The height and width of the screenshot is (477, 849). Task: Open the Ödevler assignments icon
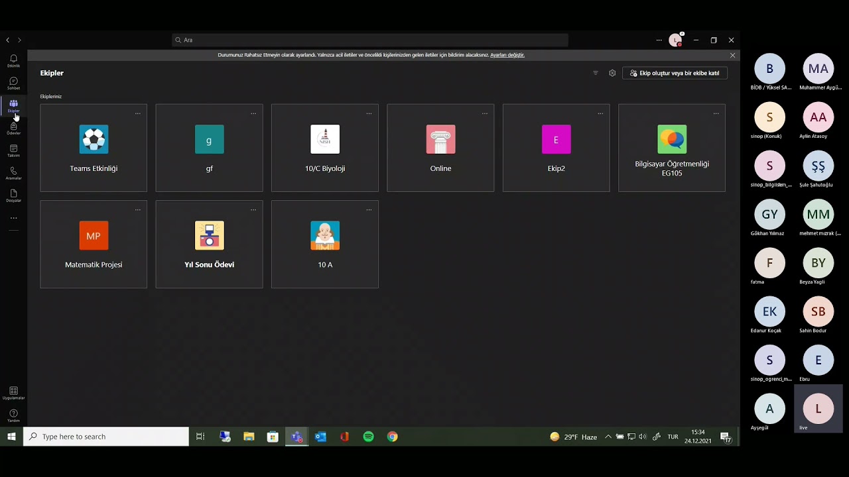point(13,127)
